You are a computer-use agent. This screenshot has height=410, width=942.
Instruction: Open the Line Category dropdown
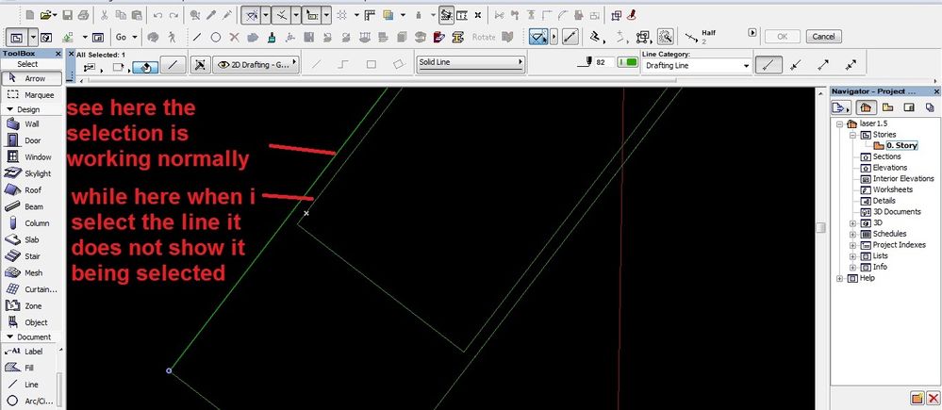(697, 65)
